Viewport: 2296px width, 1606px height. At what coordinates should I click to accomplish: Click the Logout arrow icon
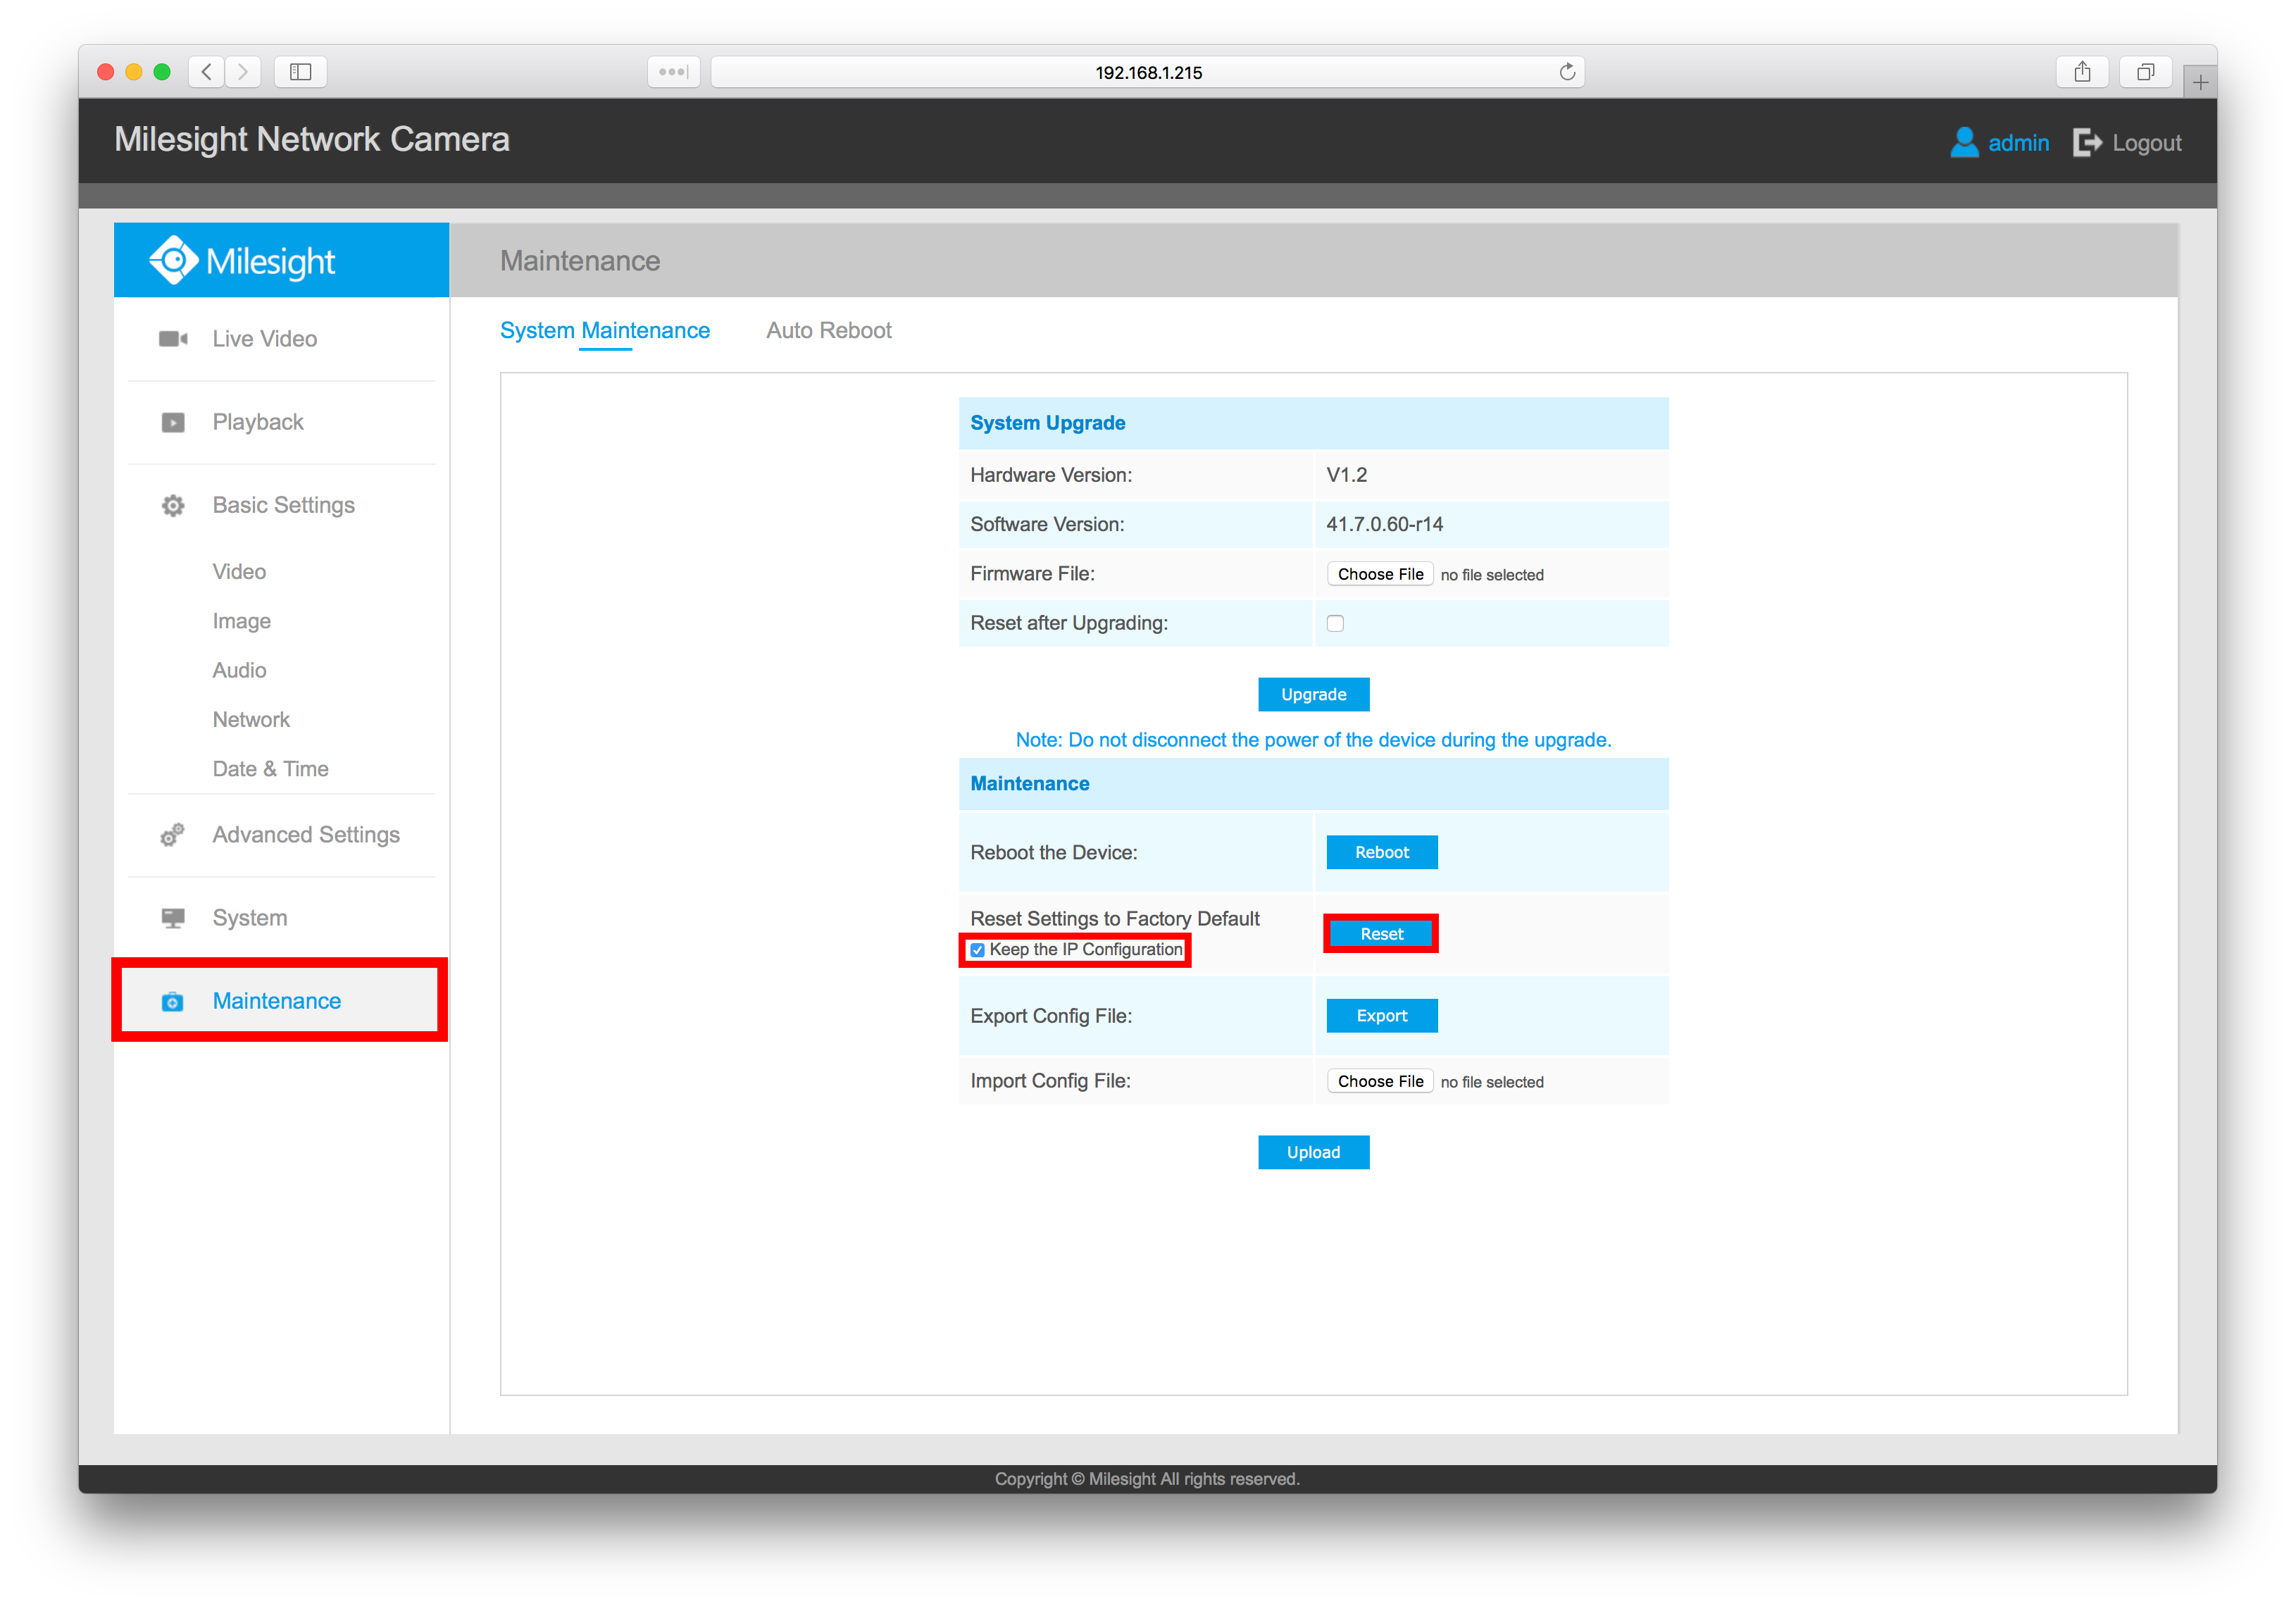pyautogui.click(x=2087, y=143)
